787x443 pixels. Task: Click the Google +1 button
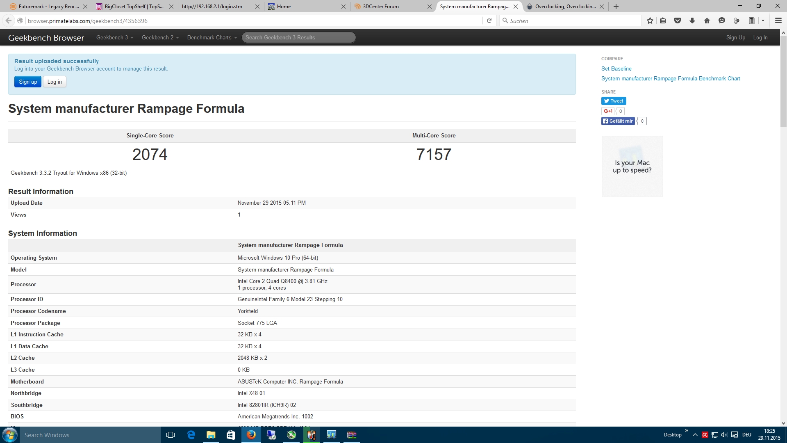[x=607, y=111]
